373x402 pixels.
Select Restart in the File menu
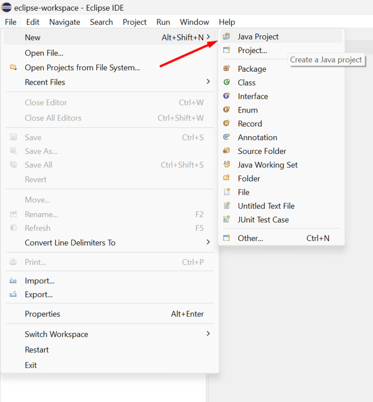click(110, 349)
